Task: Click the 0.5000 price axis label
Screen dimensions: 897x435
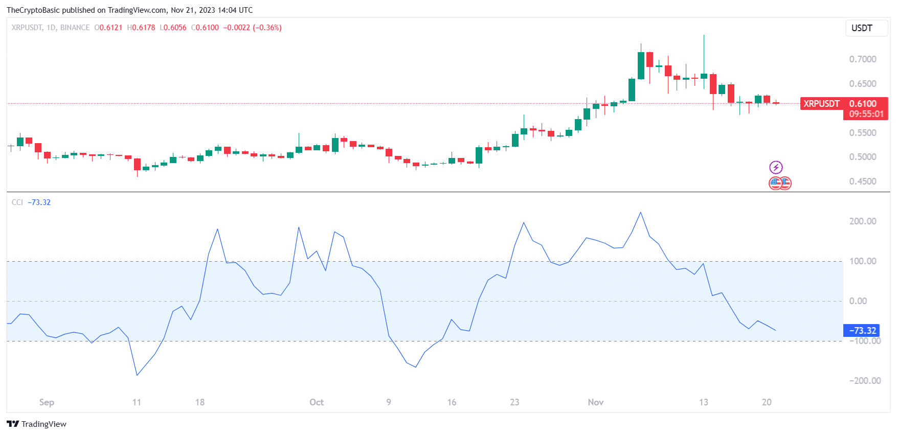Action: [863, 157]
